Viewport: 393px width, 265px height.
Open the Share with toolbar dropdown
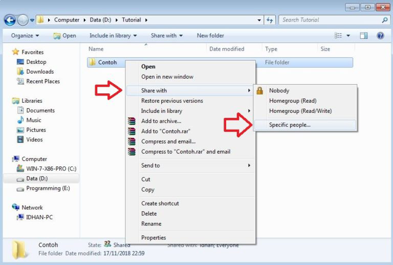coord(167,36)
